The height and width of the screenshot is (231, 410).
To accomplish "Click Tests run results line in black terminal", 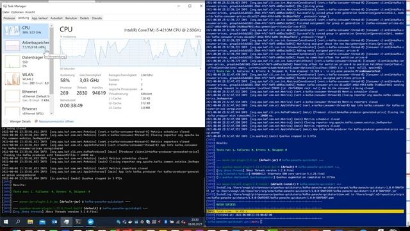I will [x=51, y=192].
